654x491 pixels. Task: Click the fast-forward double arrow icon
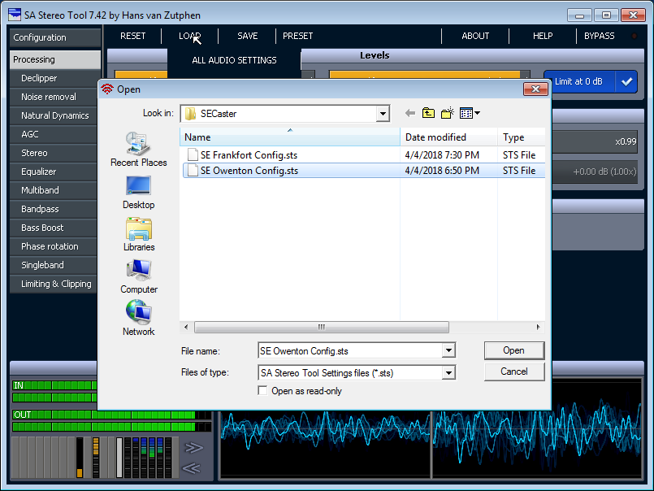(193, 448)
